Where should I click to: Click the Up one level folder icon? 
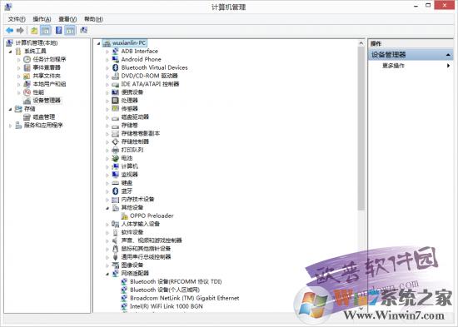(x=34, y=30)
